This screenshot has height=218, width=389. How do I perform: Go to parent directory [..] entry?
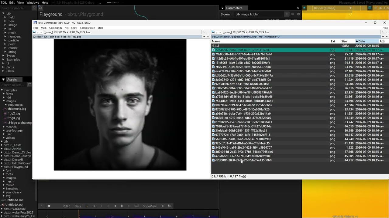[x=300, y=46]
